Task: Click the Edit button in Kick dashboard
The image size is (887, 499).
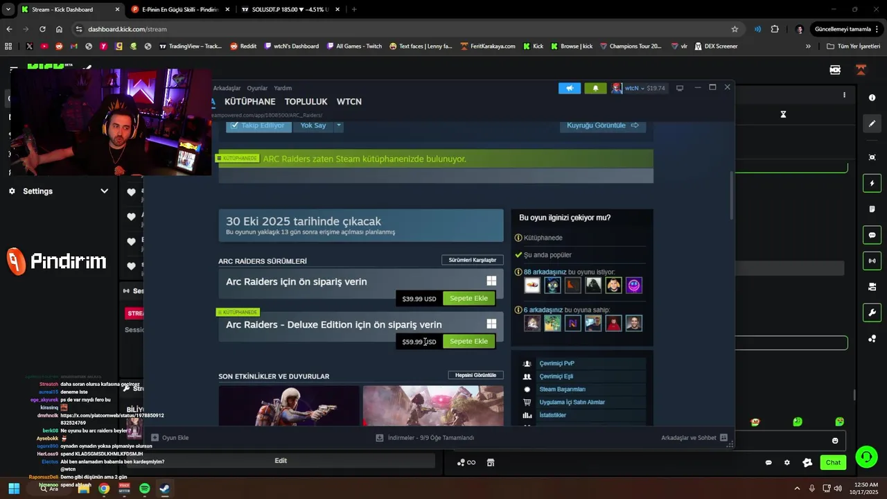Action: tap(281, 461)
